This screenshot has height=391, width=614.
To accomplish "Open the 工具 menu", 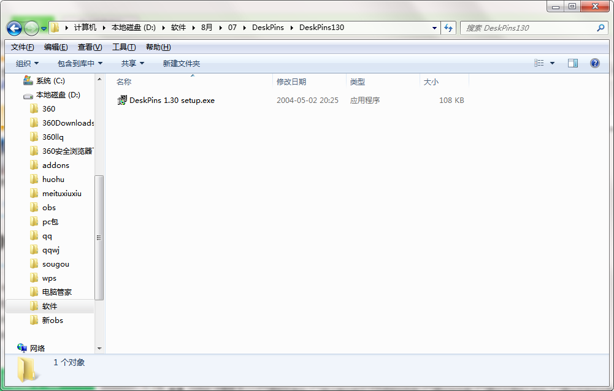I will pyautogui.click(x=123, y=47).
